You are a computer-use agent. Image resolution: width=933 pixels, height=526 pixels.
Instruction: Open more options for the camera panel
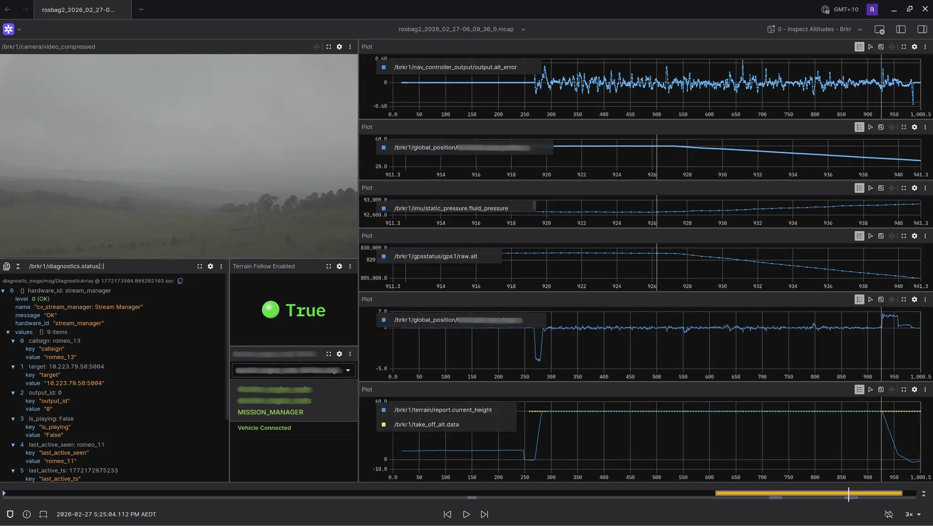(350, 47)
